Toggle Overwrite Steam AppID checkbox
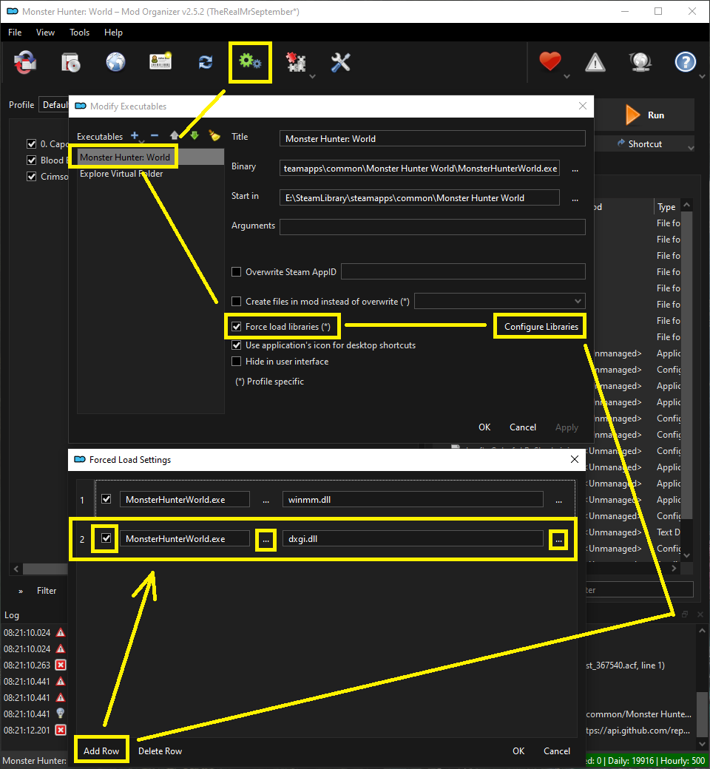 [x=237, y=271]
